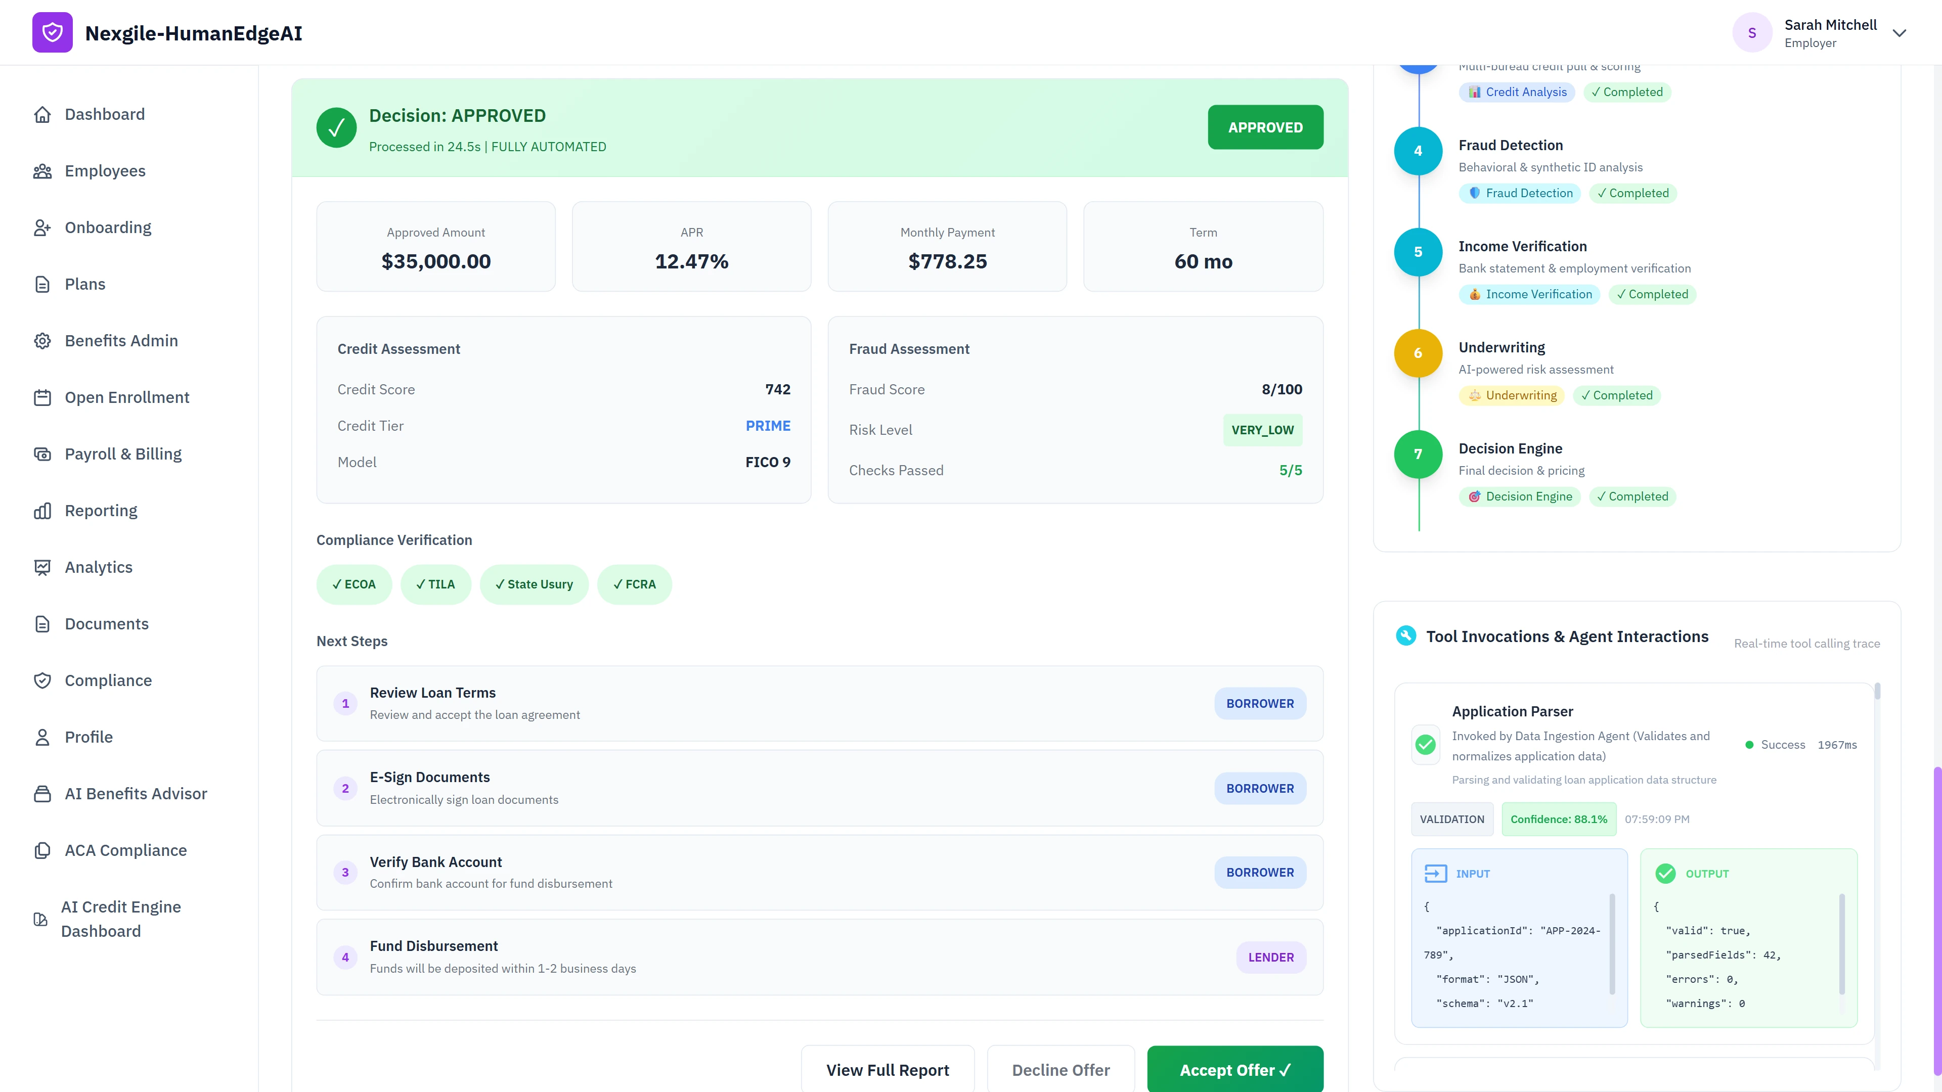This screenshot has height=1092, width=1942.
Task: Click the Accept Offer button
Action: coord(1234,1069)
